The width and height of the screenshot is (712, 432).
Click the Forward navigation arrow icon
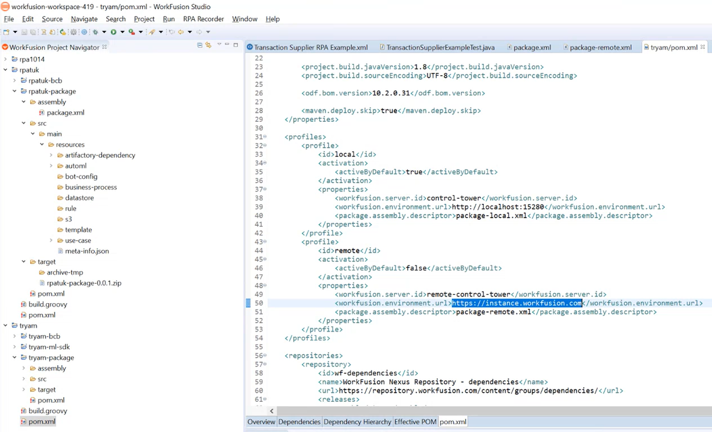coord(199,32)
